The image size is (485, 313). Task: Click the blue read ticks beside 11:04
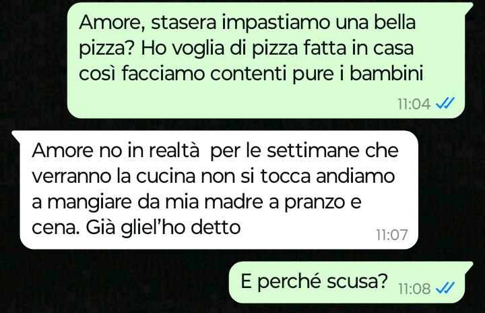click(x=445, y=103)
